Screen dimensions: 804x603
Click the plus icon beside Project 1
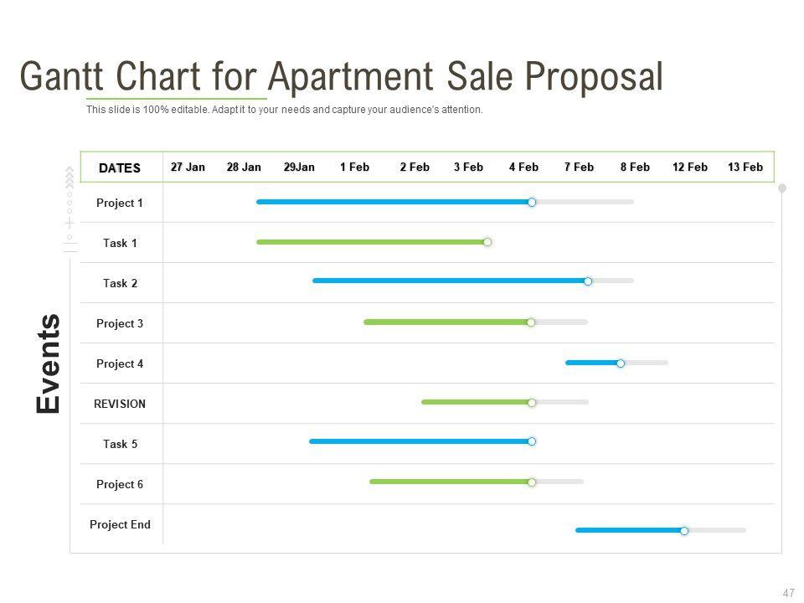[70, 224]
